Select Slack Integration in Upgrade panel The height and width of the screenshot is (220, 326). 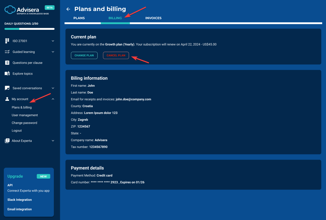click(20, 200)
